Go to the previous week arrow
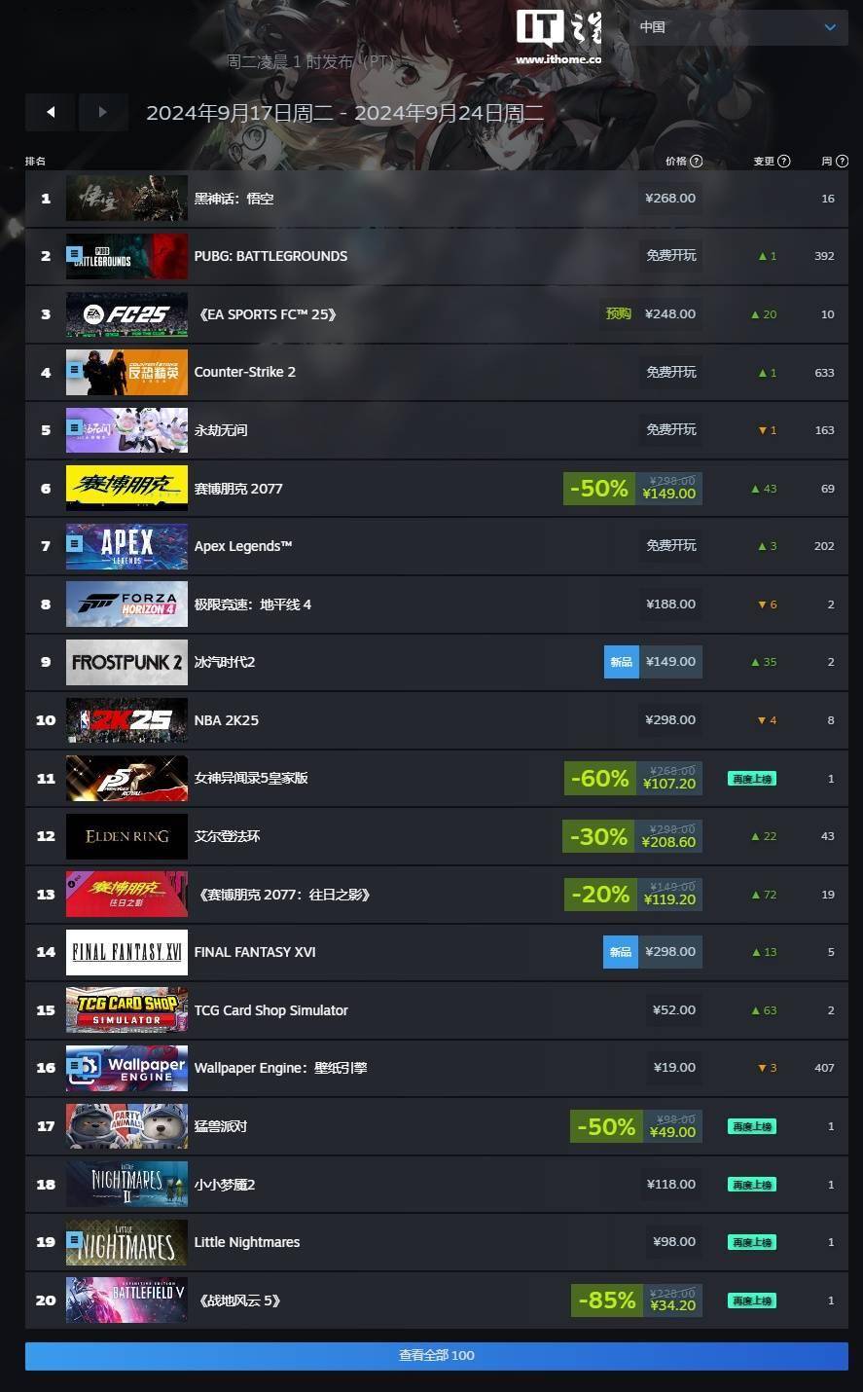 point(51,112)
